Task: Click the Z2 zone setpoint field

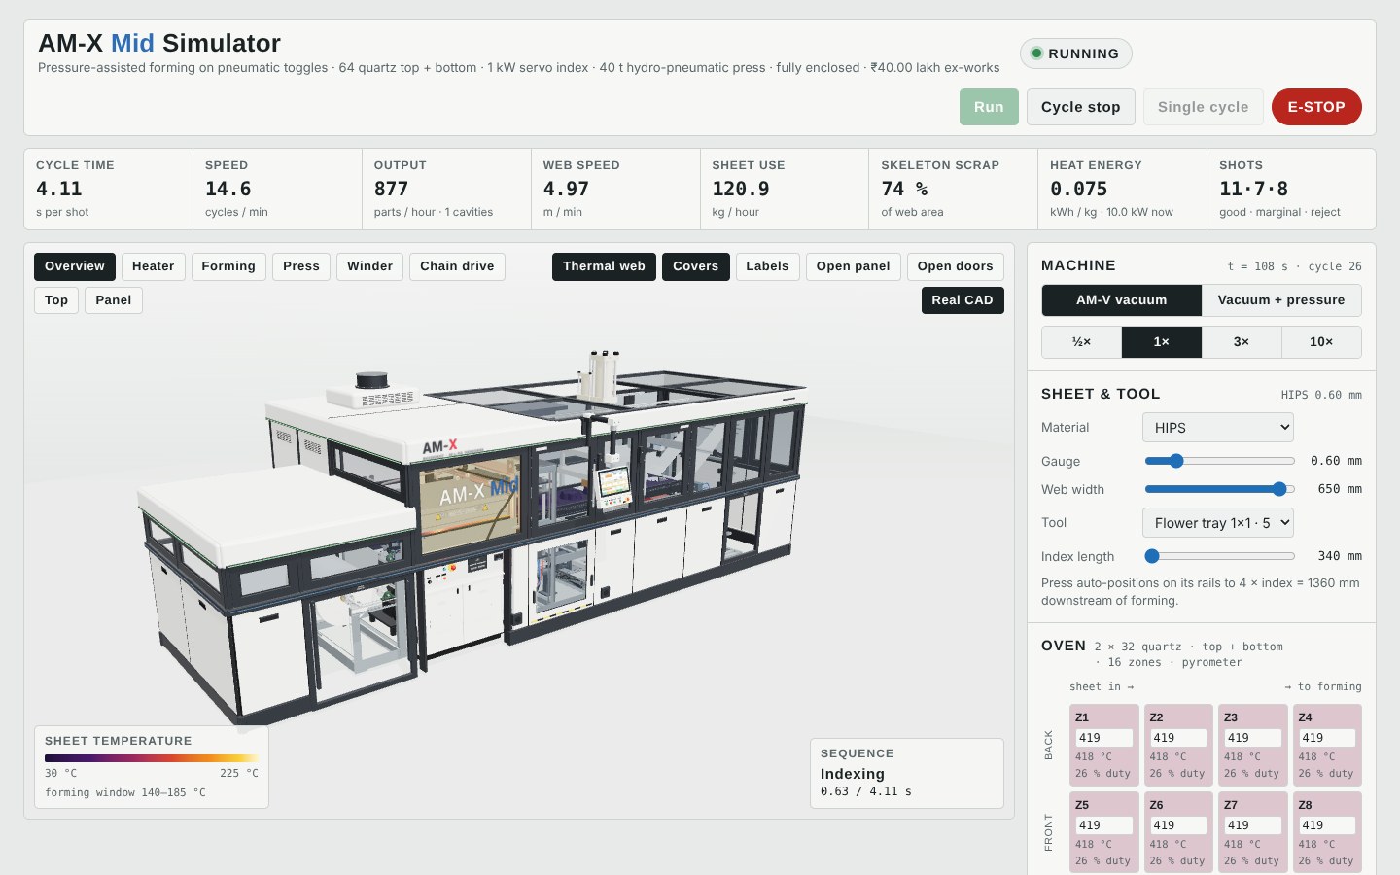Action: (1178, 738)
